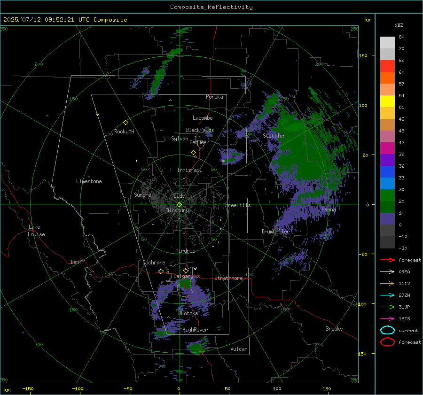Click the Okotoks label
The image size is (423, 395).
click(x=188, y=313)
